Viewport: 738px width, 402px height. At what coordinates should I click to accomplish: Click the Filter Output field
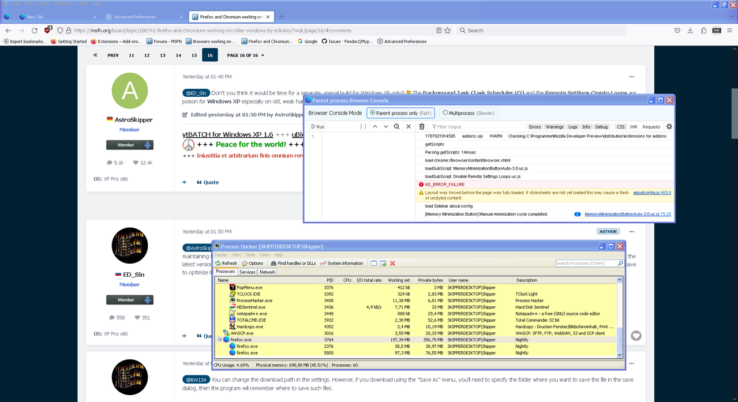(478, 126)
